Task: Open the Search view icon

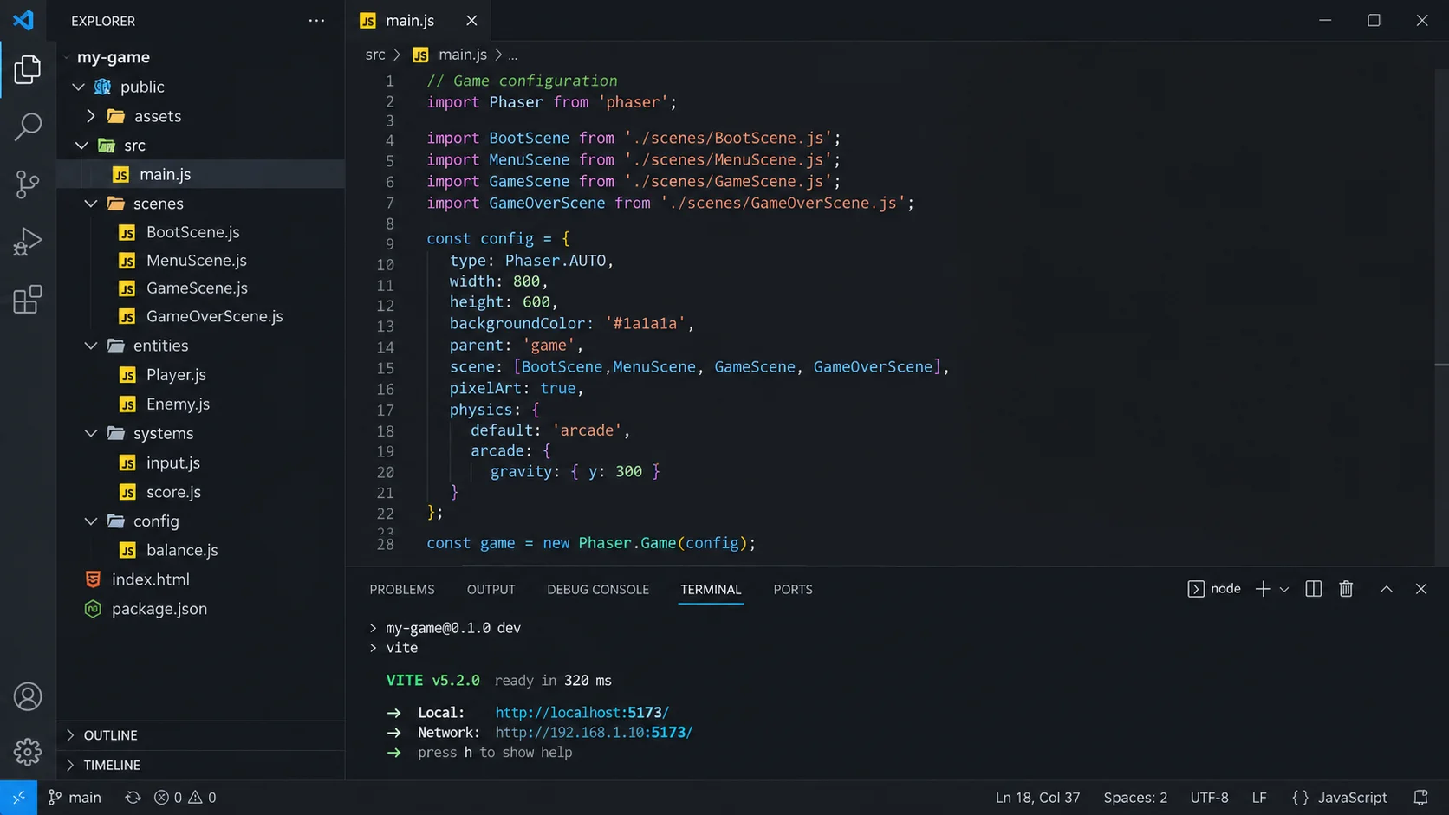Action: point(28,126)
